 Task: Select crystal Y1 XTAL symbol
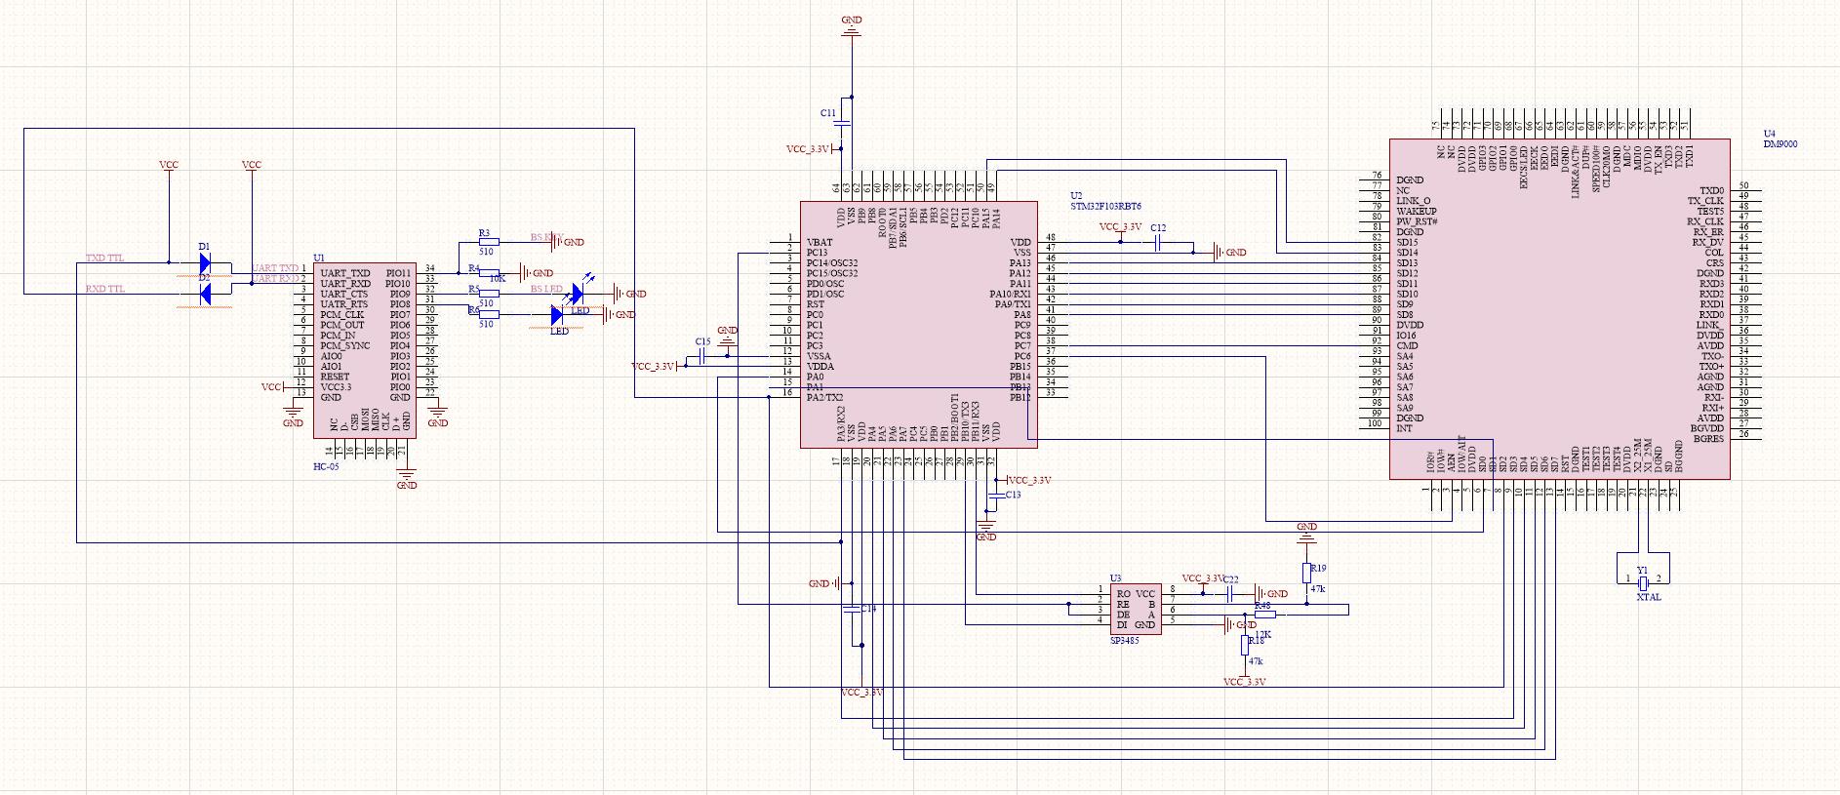[1643, 581]
